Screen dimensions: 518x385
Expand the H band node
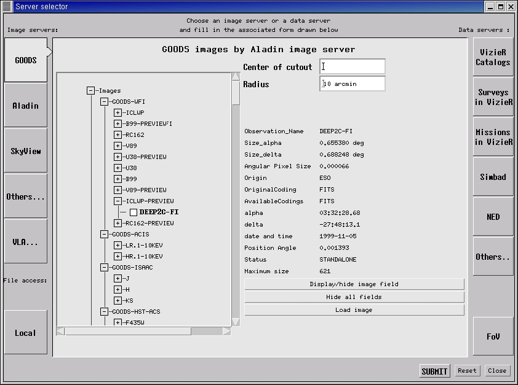point(118,289)
